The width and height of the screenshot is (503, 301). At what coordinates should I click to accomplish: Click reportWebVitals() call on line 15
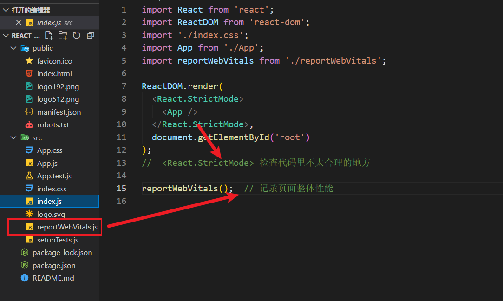[x=185, y=188]
